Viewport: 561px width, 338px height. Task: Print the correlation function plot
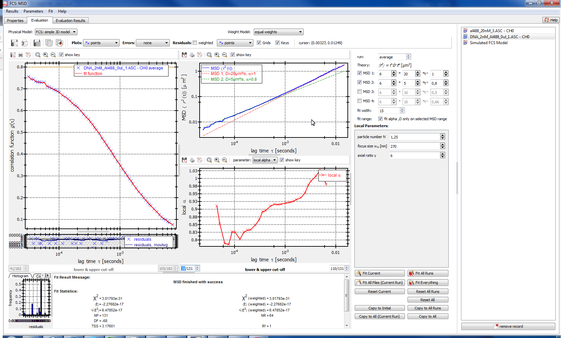21,55
